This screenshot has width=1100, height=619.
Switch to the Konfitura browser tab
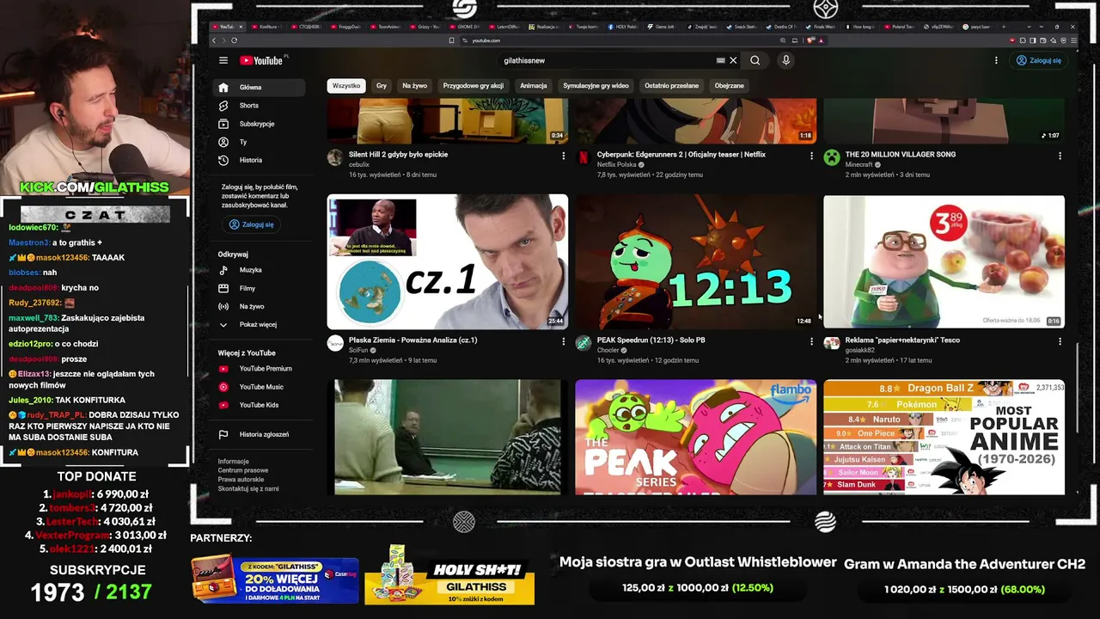pos(267,27)
